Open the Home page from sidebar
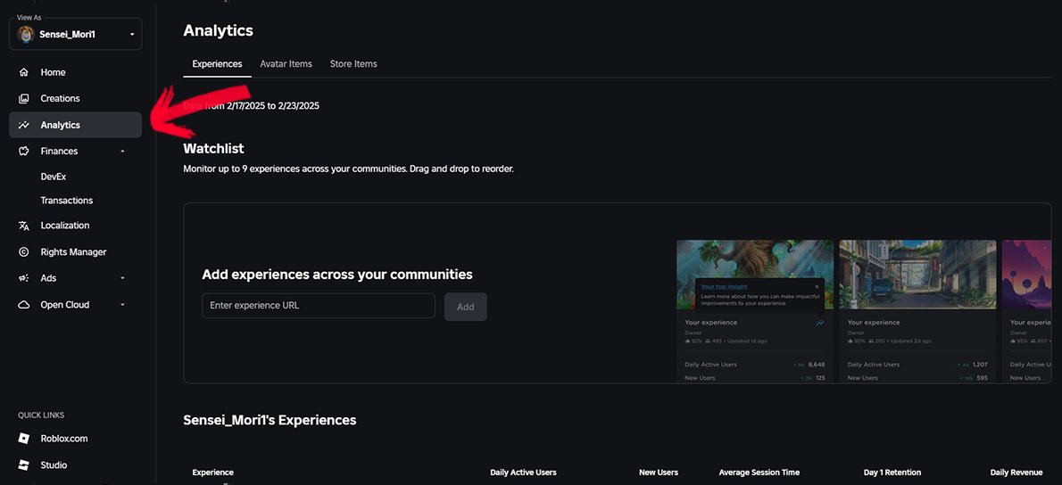This screenshot has width=1062, height=485. pos(53,72)
